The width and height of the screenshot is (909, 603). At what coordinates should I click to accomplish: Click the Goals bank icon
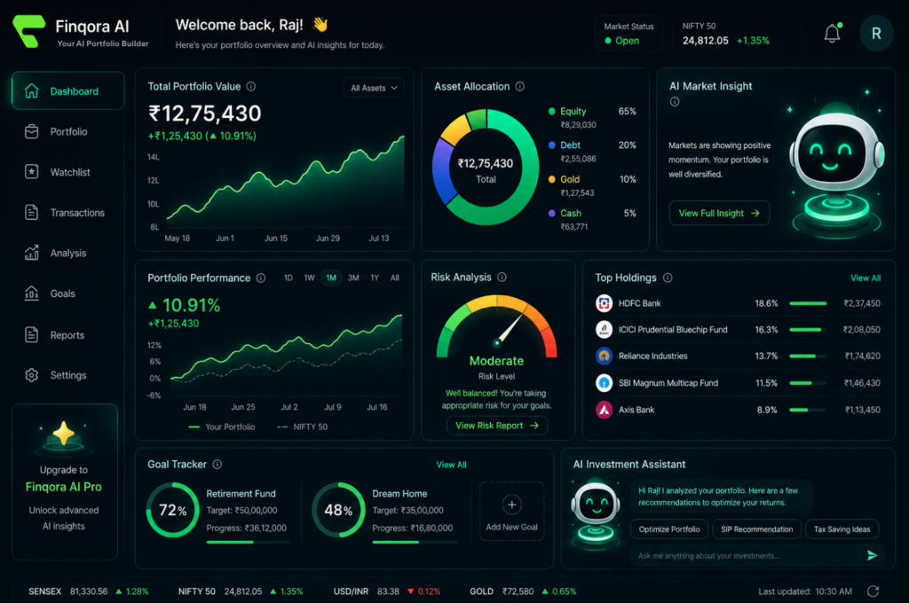pyautogui.click(x=32, y=294)
